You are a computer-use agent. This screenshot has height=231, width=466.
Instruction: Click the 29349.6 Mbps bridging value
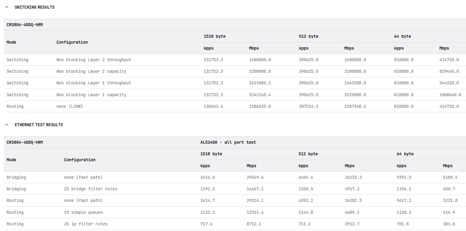coord(255,177)
